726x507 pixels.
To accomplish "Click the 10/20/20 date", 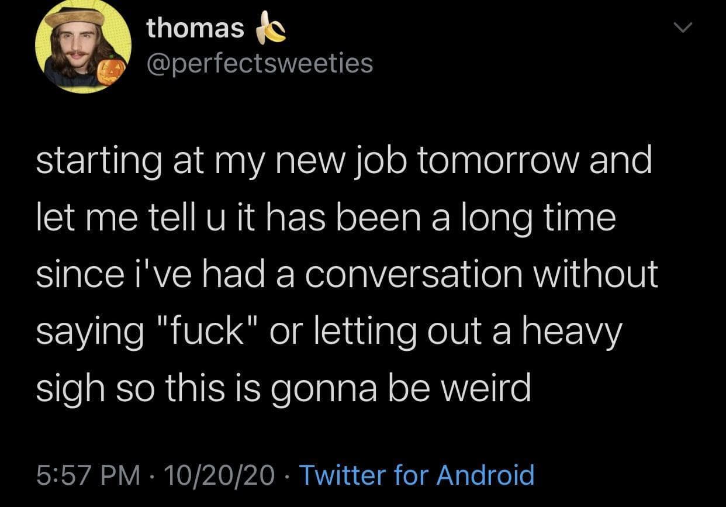I will (221, 474).
